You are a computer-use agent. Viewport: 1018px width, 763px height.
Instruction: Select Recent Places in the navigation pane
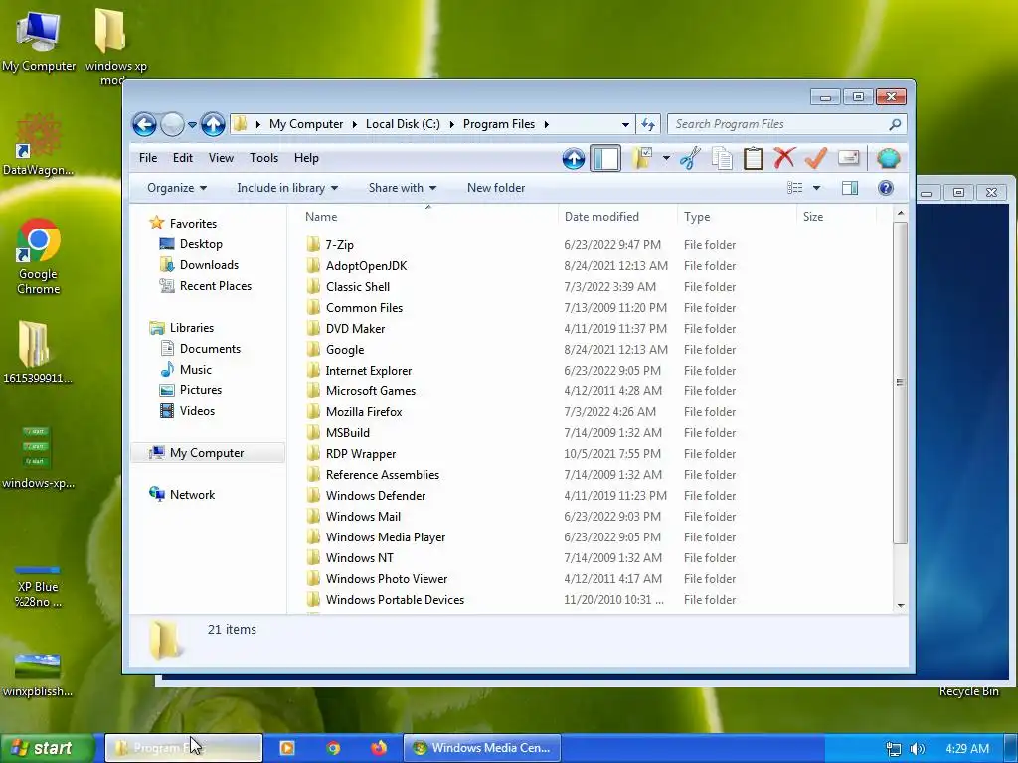pyautogui.click(x=216, y=285)
